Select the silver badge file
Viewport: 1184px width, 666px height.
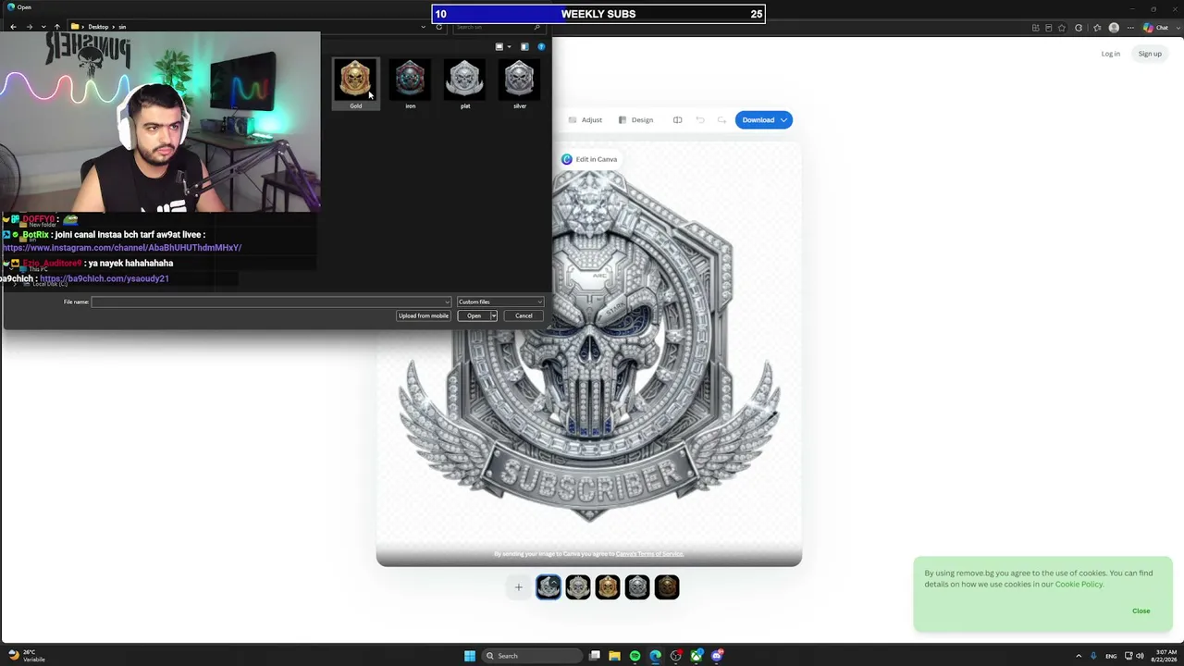pos(519,84)
